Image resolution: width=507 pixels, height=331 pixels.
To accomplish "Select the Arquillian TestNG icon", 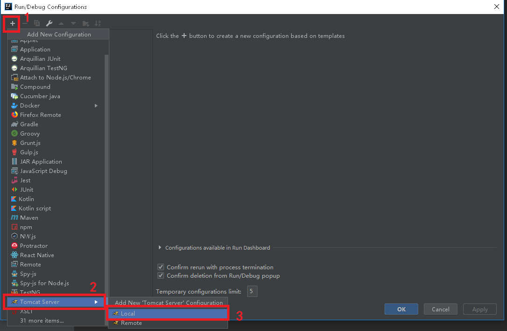I will pyautogui.click(x=14, y=68).
